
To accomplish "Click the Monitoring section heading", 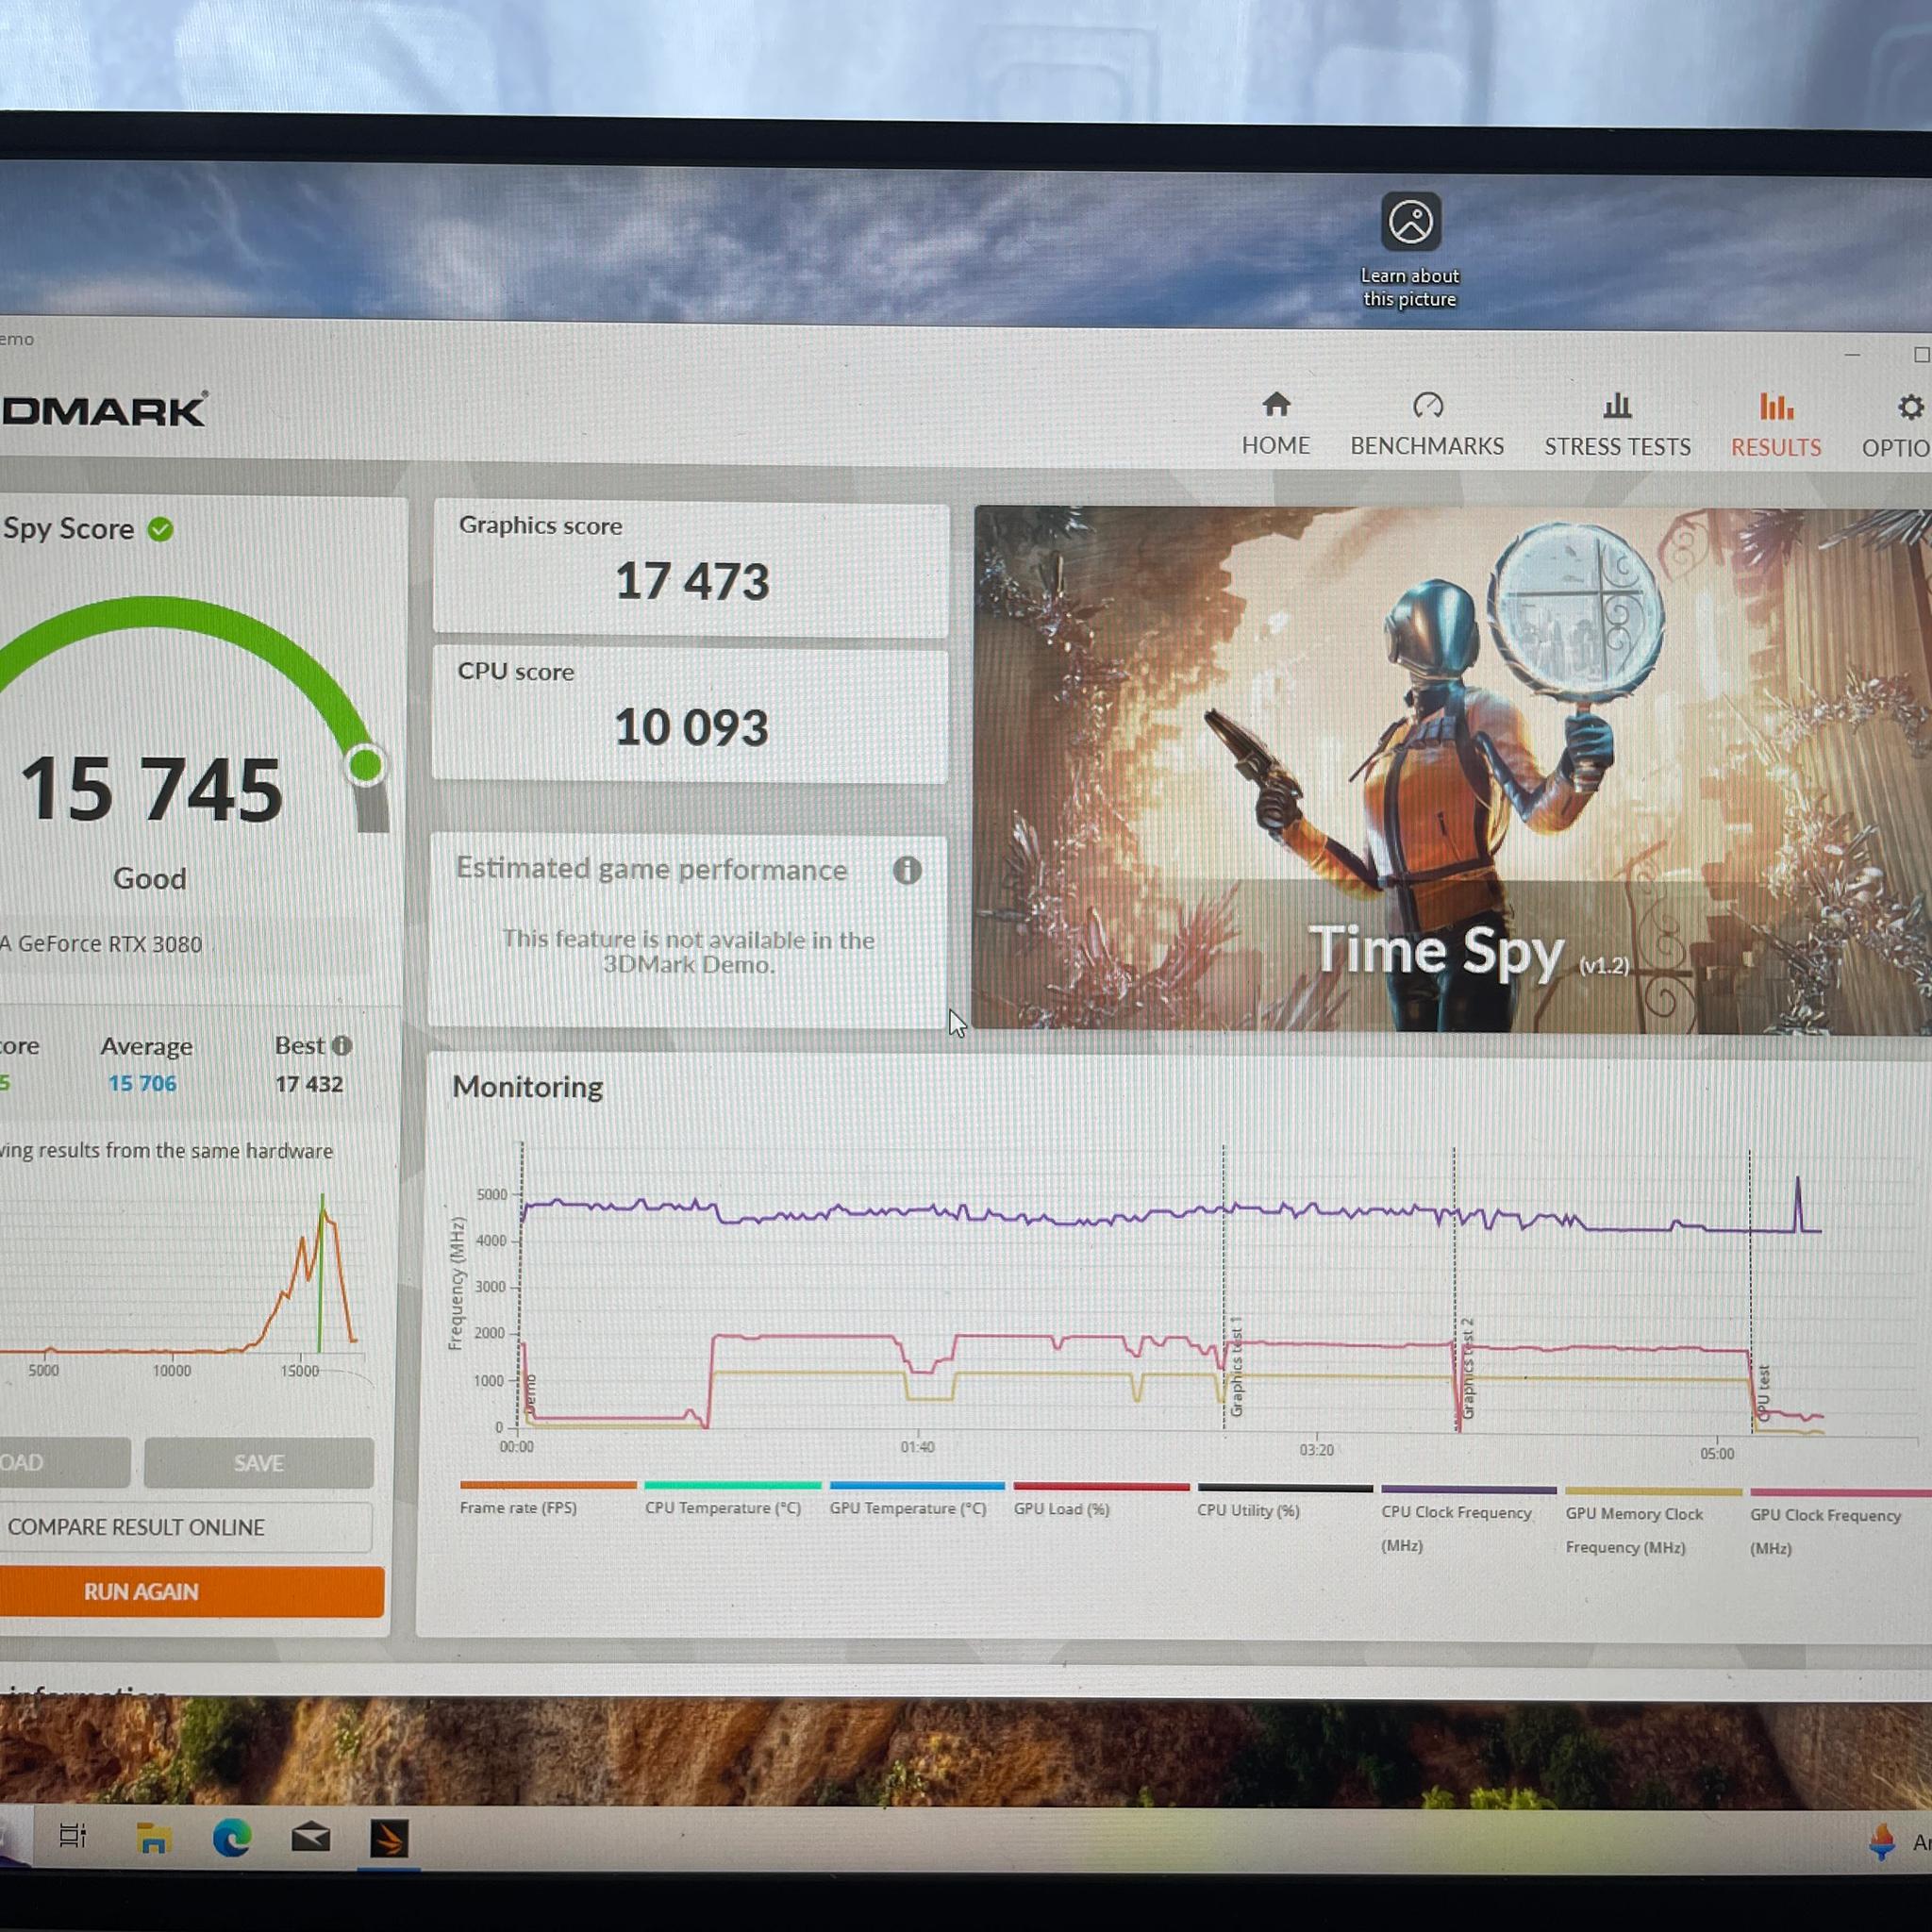I will click(527, 1087).
